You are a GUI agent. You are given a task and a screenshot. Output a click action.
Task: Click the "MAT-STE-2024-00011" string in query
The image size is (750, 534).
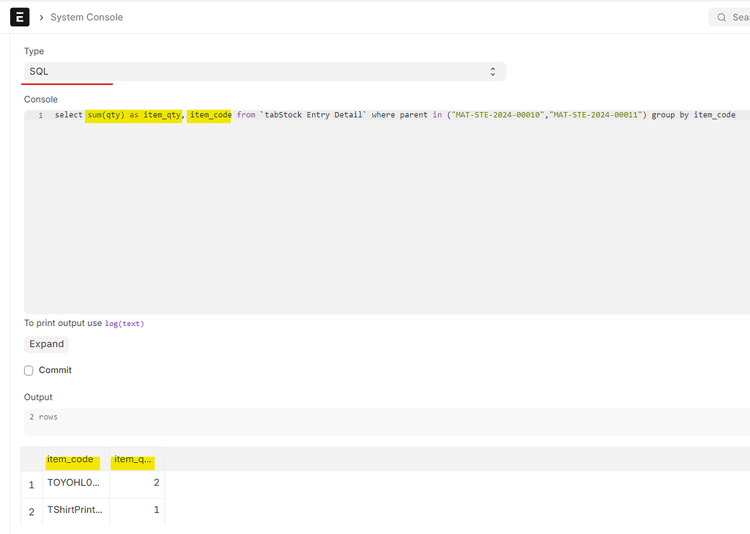pos(596,115)
